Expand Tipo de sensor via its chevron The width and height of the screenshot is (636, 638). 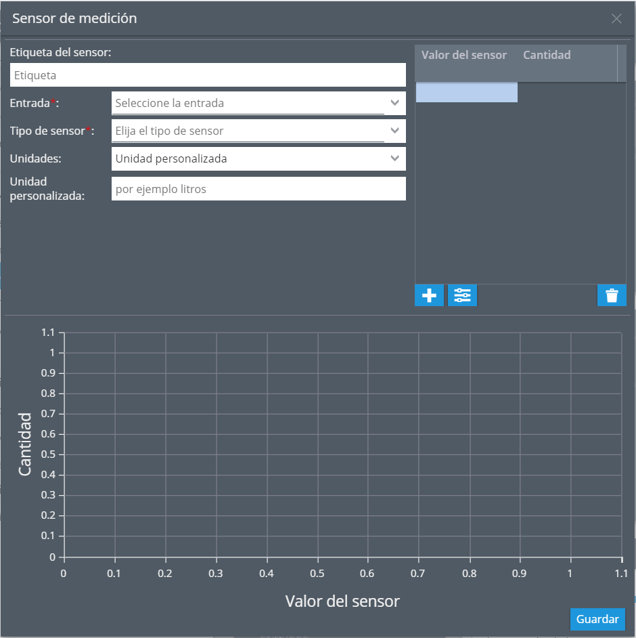(x=395, y=131)
